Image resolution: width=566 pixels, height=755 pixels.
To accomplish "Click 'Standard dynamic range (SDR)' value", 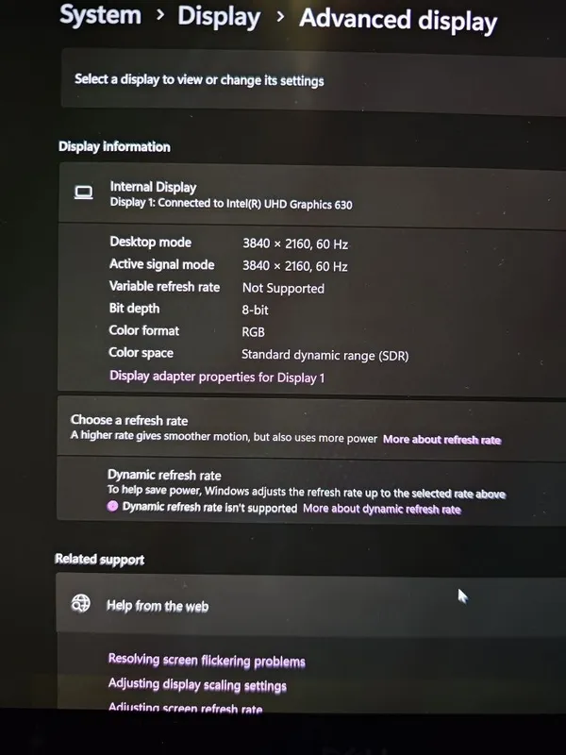I will (325, 356).
